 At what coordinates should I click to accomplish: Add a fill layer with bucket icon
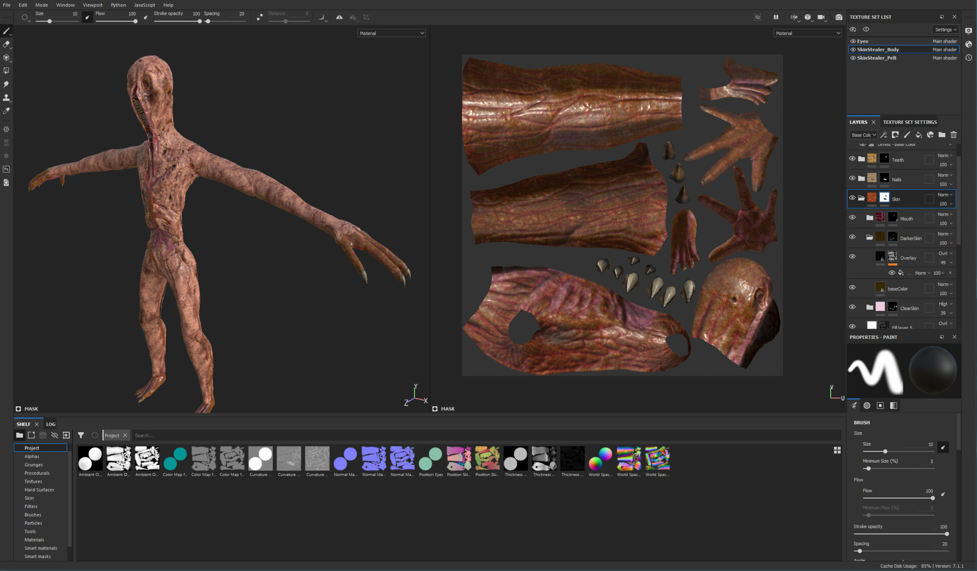click(918, 135)
